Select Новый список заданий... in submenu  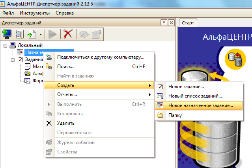pos(199,96)
